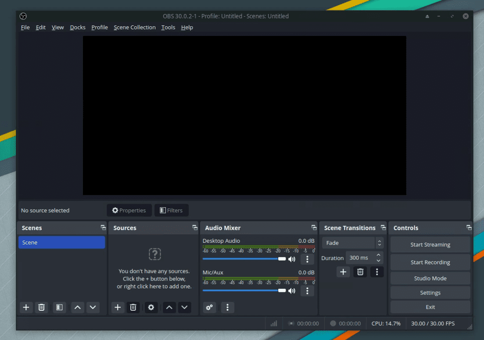This screenshot has height=340, width=484.
Task: Mute Desktop Audio speaker icon
Action: (292, 259)
